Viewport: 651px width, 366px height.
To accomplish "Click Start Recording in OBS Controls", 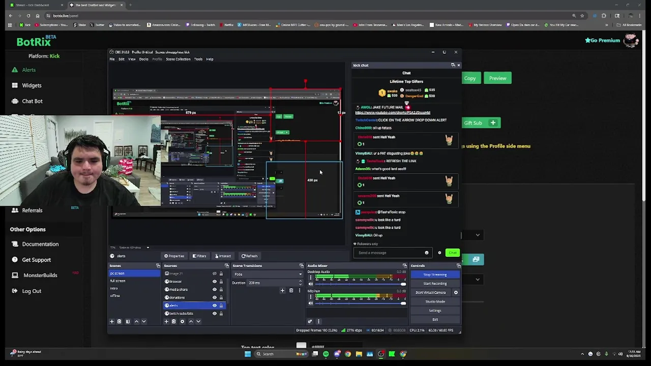I will 435,284.
